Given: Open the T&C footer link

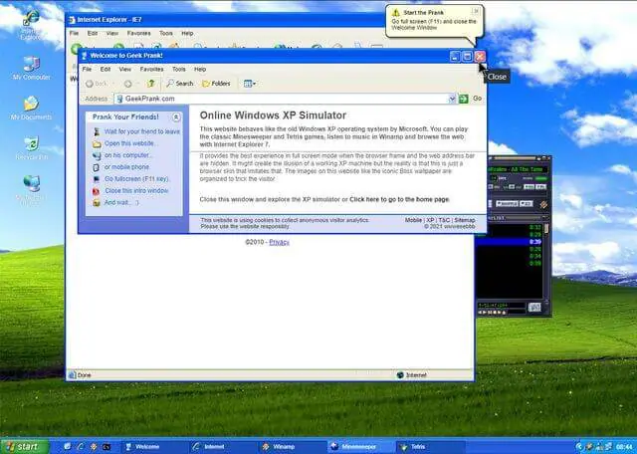Looking at the screenshot, I should 444,220.
